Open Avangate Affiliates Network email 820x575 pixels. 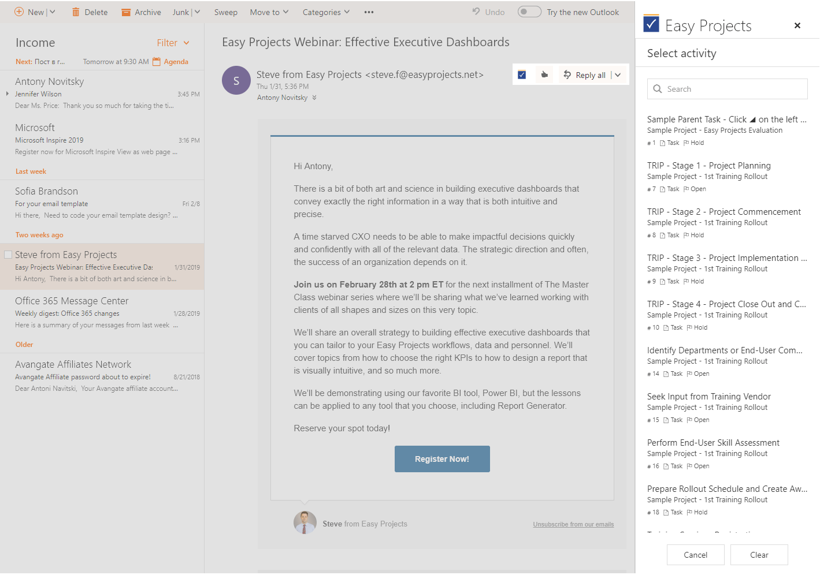click(102, 376)
